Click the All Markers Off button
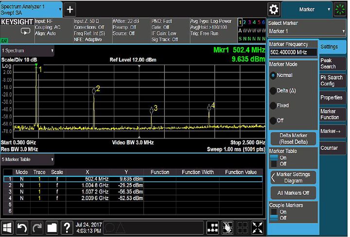 point(293,193)
